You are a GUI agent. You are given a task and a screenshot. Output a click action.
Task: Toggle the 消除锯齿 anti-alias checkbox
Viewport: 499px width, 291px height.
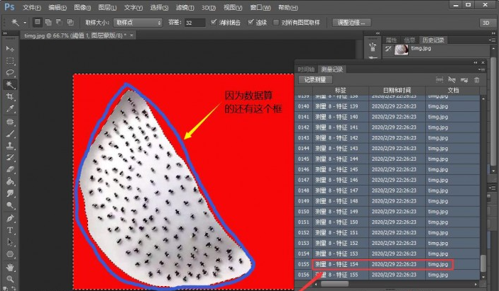point(214,23)
